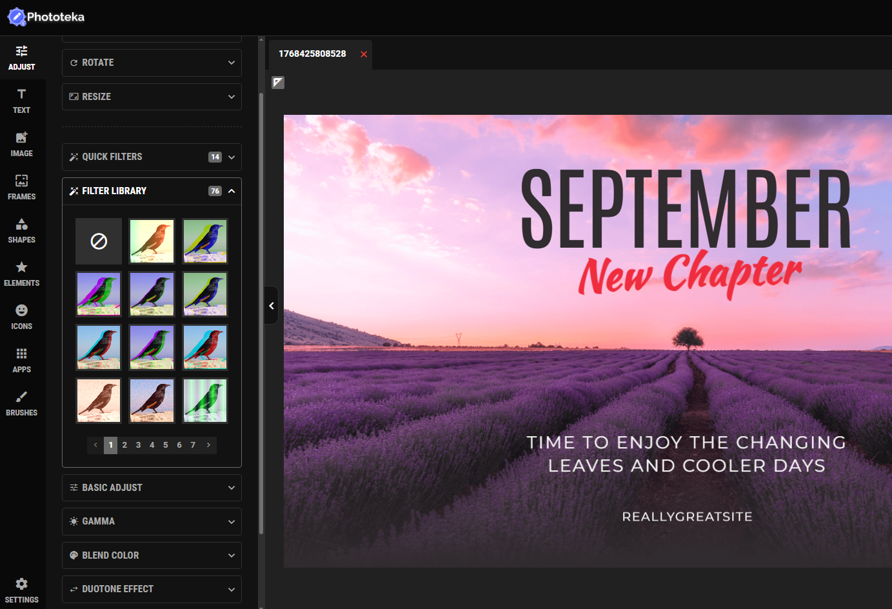Click the next page arrow in filter pagination

pos(208,444)
